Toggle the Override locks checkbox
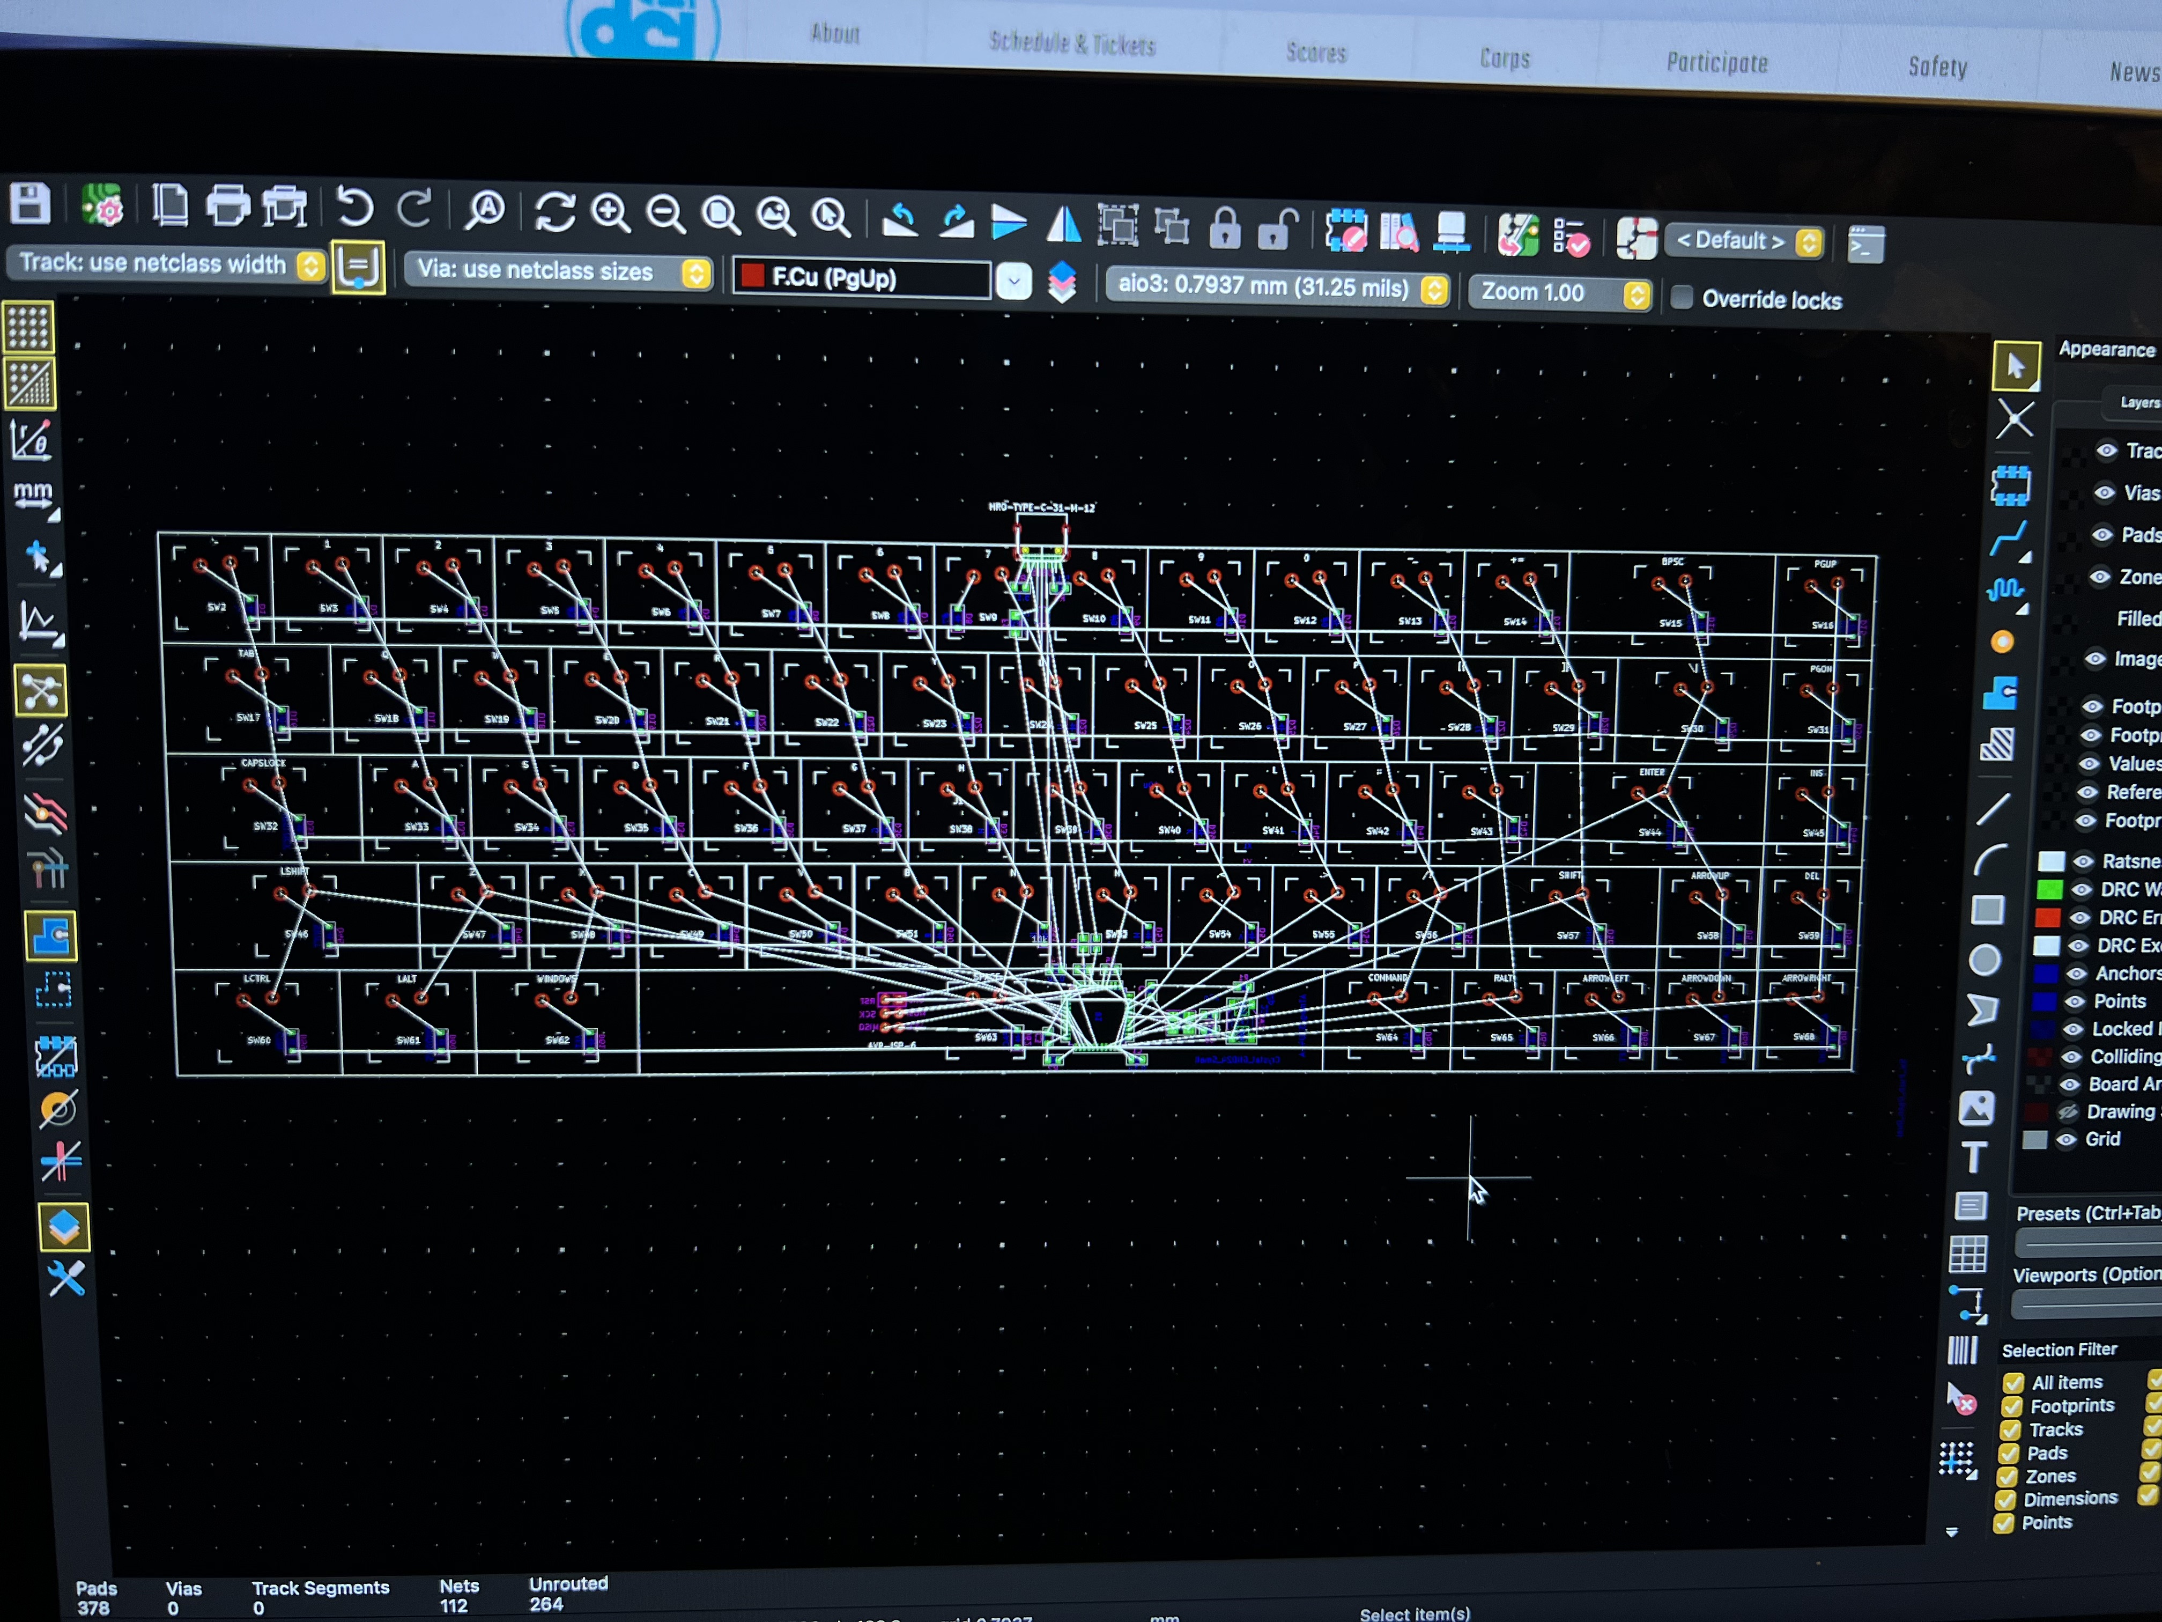This screenshot has height=1622, width=2162. (x=1682, y=297)
